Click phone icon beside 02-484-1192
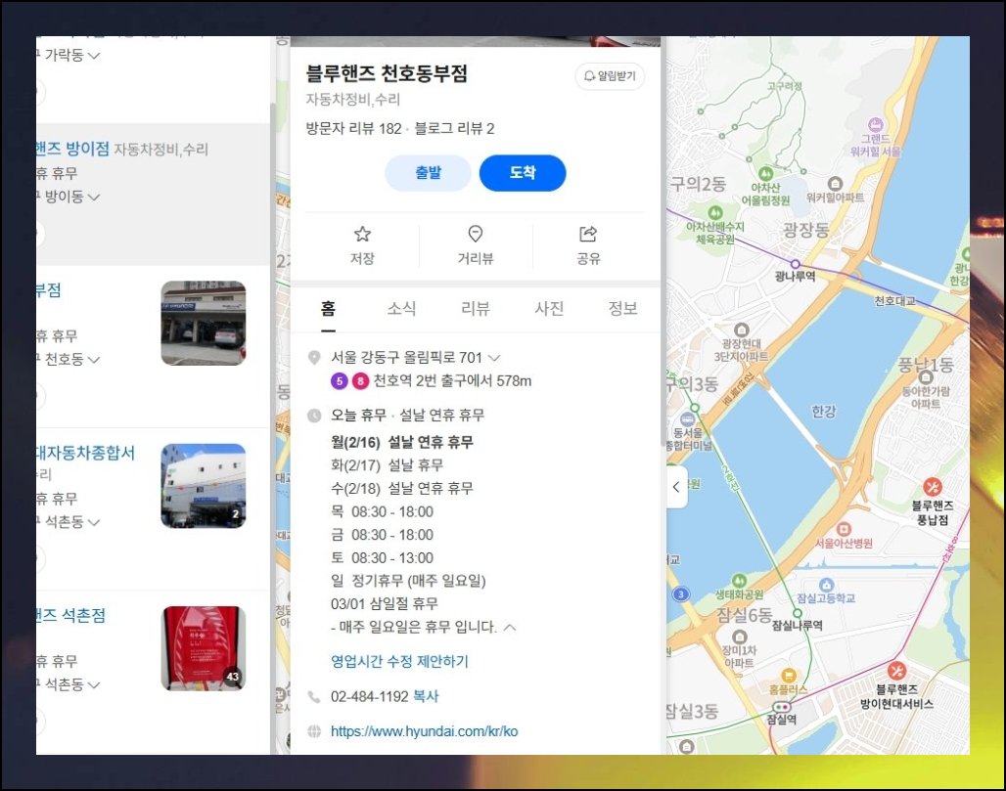Screen dimensions: 1006x791 pyautogui.click(x=314, y=697)
